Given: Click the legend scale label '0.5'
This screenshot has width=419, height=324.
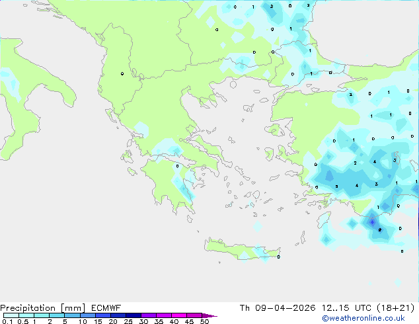Looking at the screenshot, I should (23, 321).
